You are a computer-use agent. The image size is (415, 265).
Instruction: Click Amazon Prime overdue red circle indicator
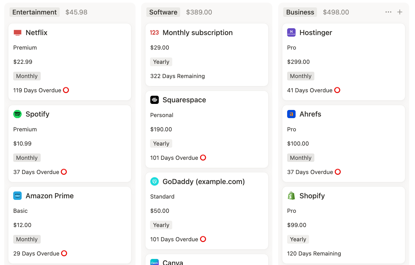tap(64, 253)
